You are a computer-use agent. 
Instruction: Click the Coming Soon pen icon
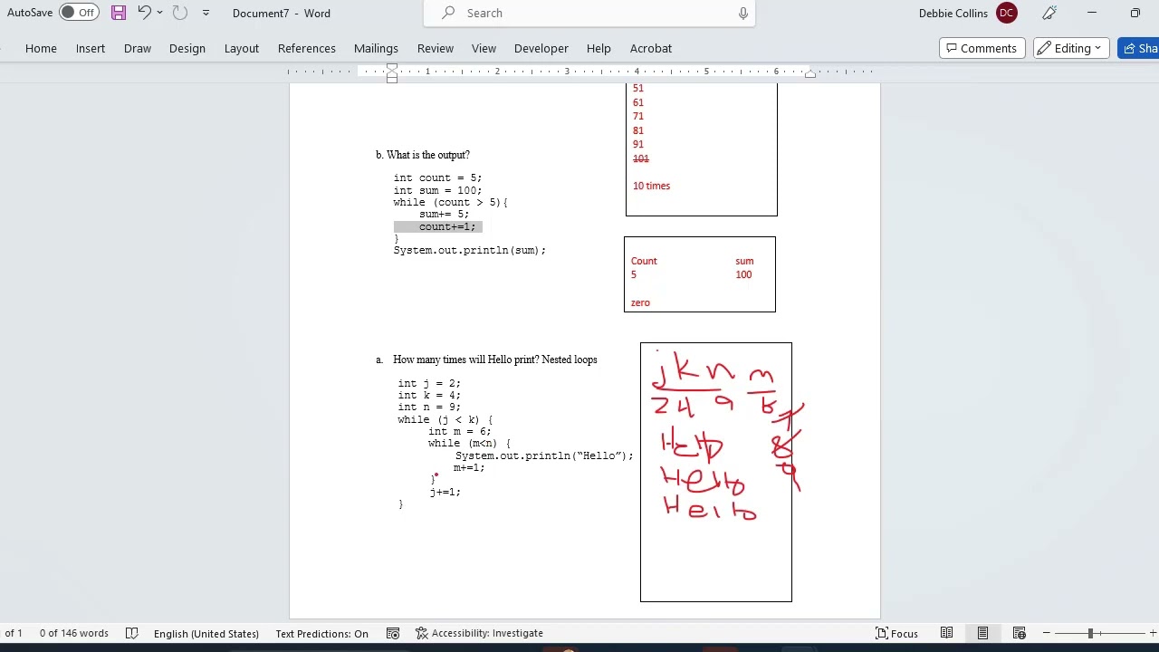click(x=1049, y=13)
